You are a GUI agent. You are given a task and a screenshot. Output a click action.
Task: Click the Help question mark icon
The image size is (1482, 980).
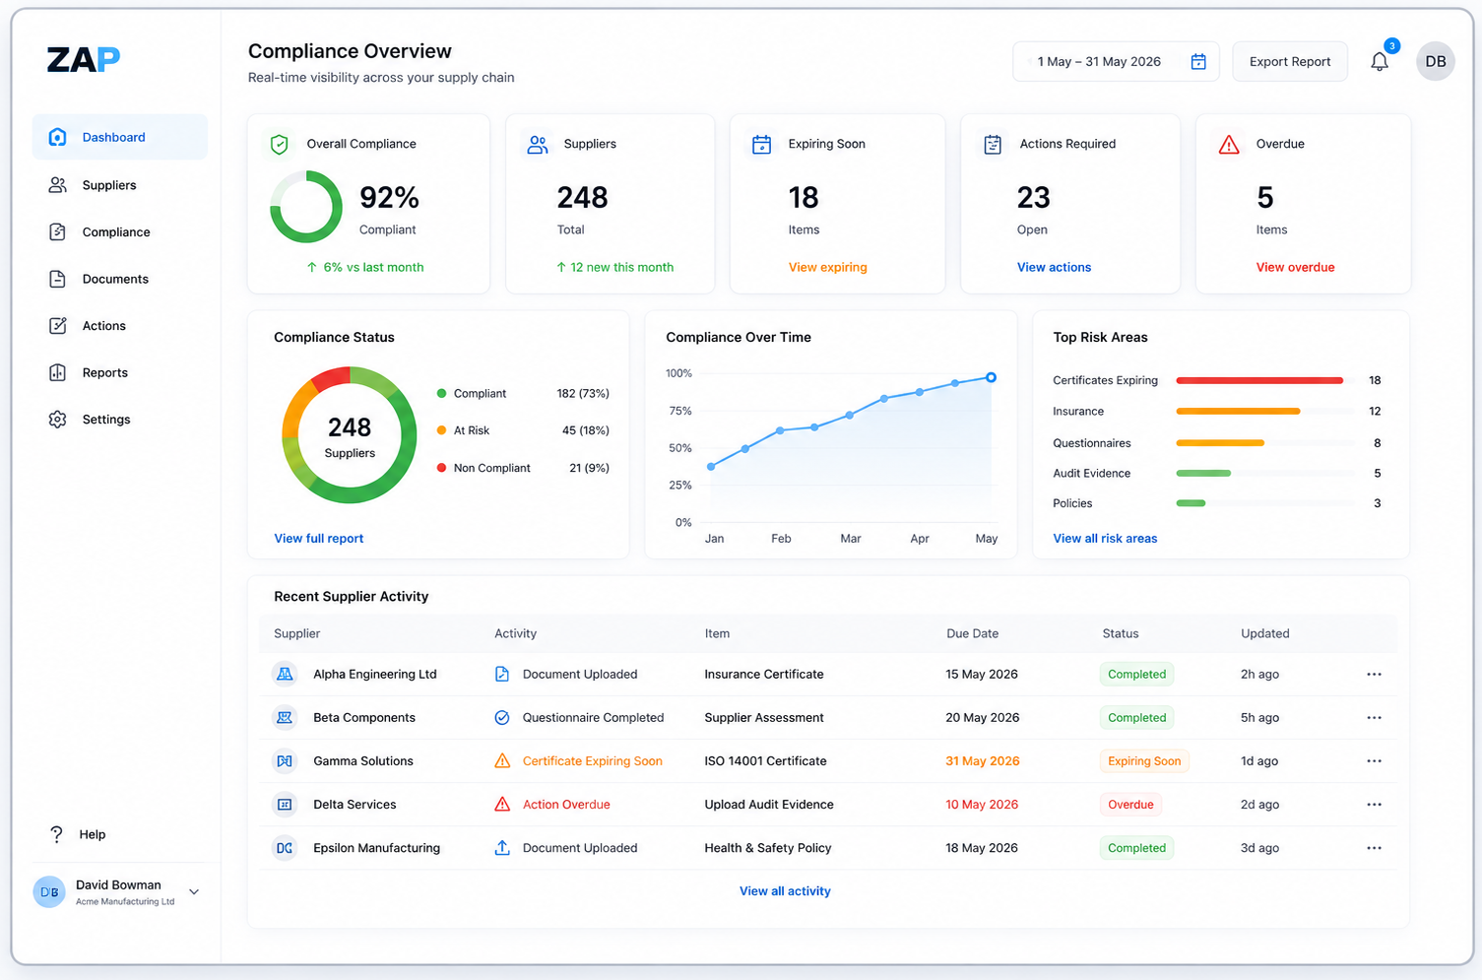click(x=56, y=834)
